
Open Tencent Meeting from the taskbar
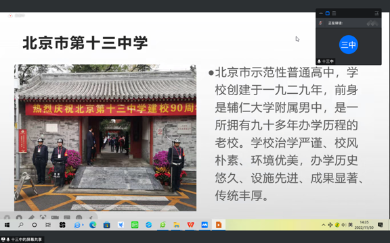(204, 225)
